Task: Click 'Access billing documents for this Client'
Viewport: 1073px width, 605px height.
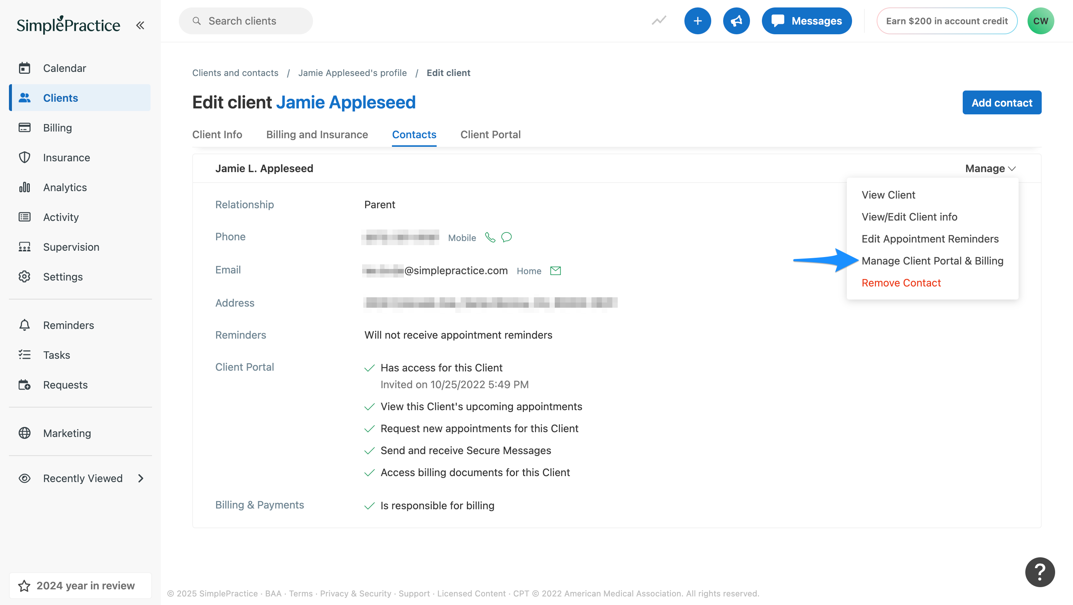Action: pos(475,473)
